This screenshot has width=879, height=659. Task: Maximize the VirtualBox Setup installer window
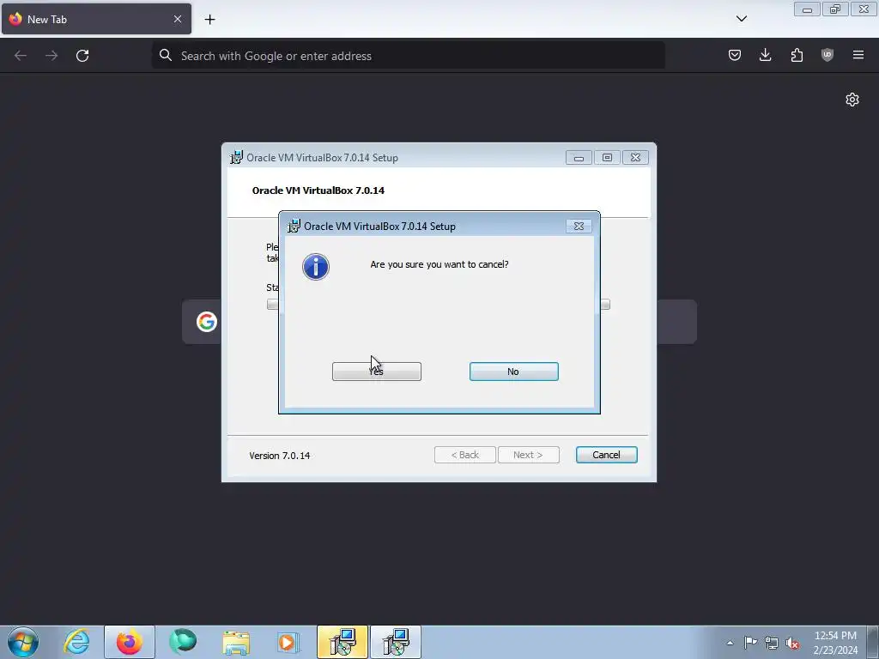click(607, 158)
